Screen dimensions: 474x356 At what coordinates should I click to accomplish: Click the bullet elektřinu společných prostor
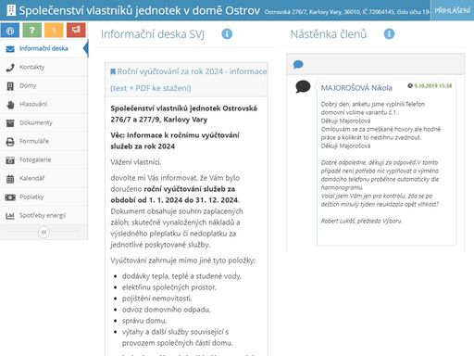pos(169,287)
